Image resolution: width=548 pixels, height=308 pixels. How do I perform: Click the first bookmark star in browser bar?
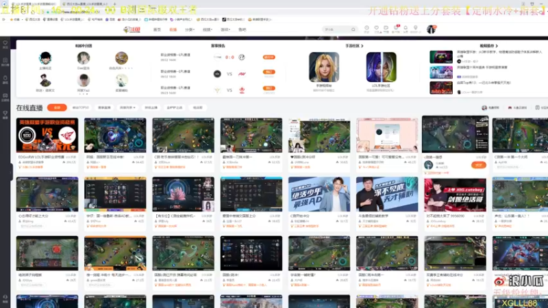[12, 20]
